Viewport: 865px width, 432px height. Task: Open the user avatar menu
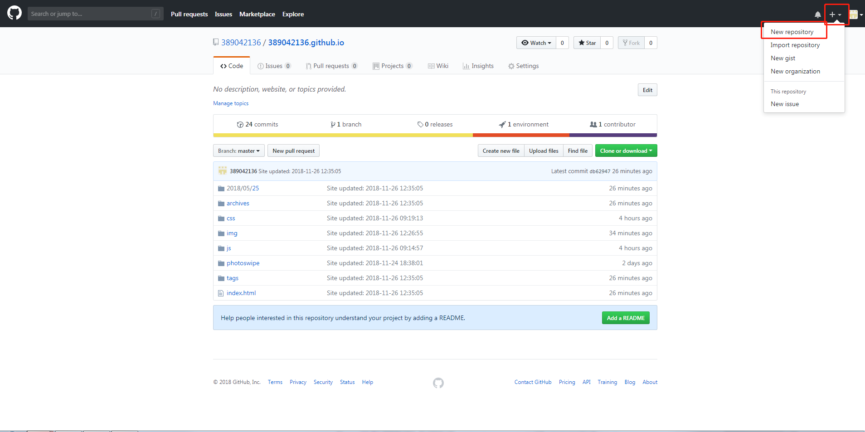coord(855,15)
